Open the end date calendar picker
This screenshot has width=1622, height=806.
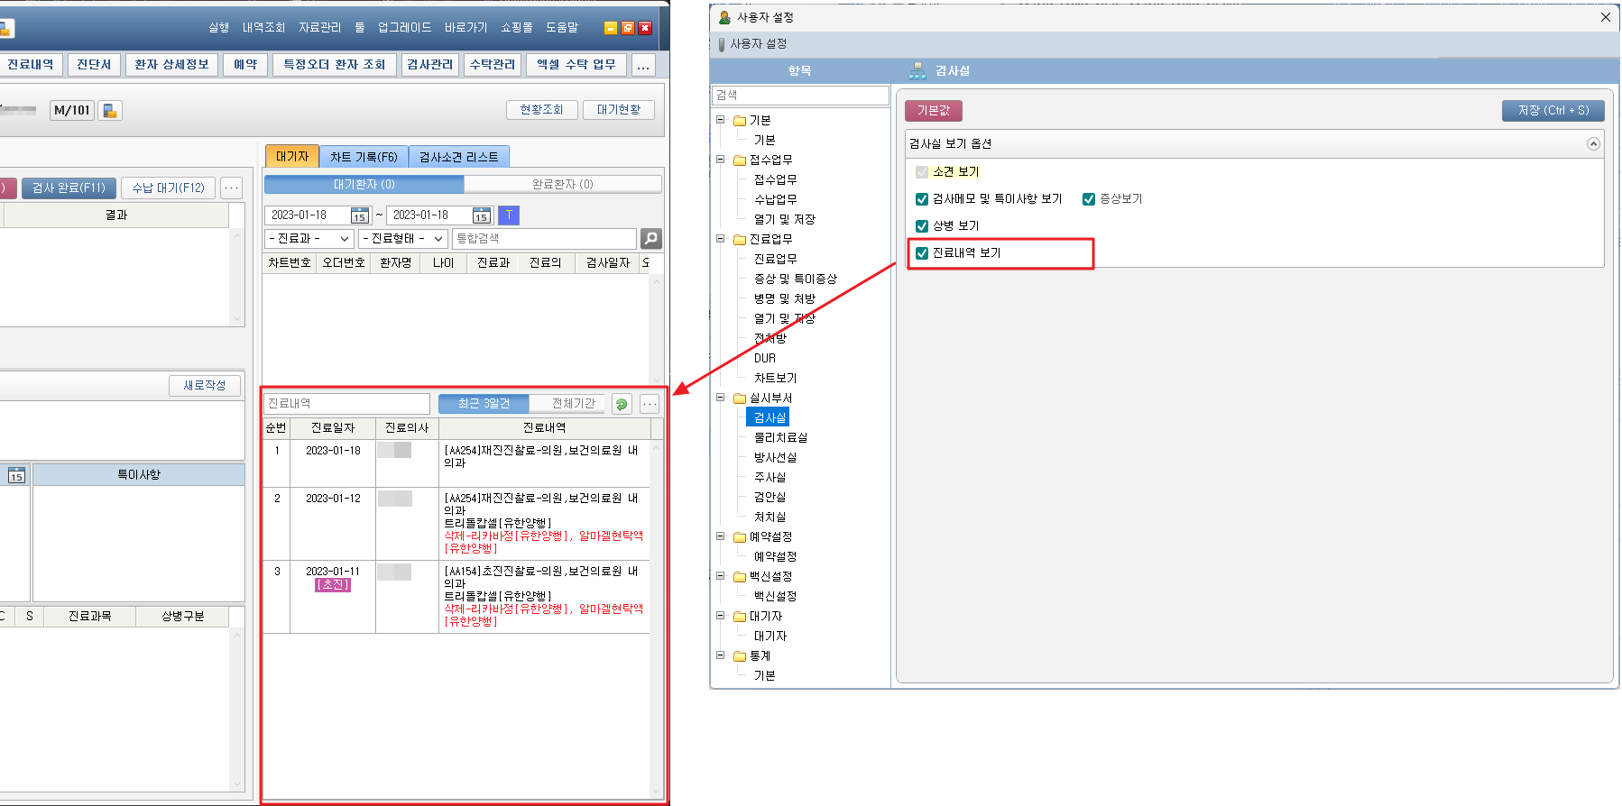pos(481,215)
